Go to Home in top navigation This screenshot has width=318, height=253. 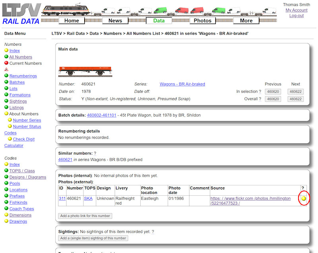[x=72, y=21]
